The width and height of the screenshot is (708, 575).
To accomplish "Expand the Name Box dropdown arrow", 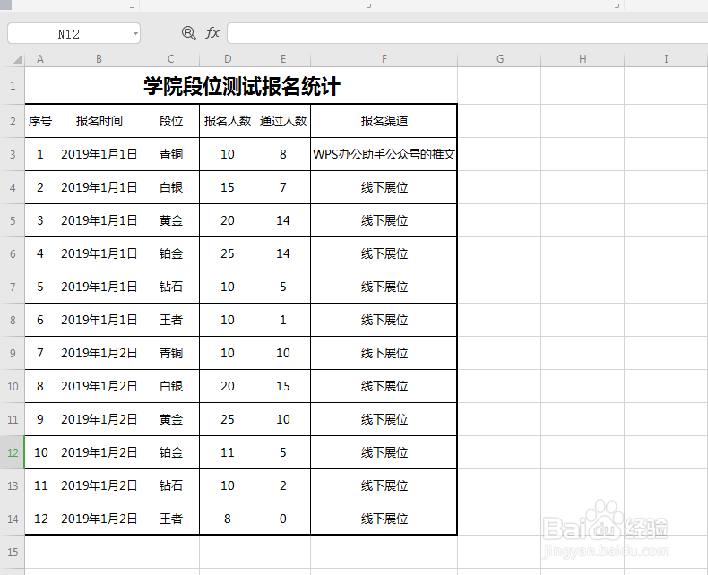I will pyautogui.click(x=135, y=34).
